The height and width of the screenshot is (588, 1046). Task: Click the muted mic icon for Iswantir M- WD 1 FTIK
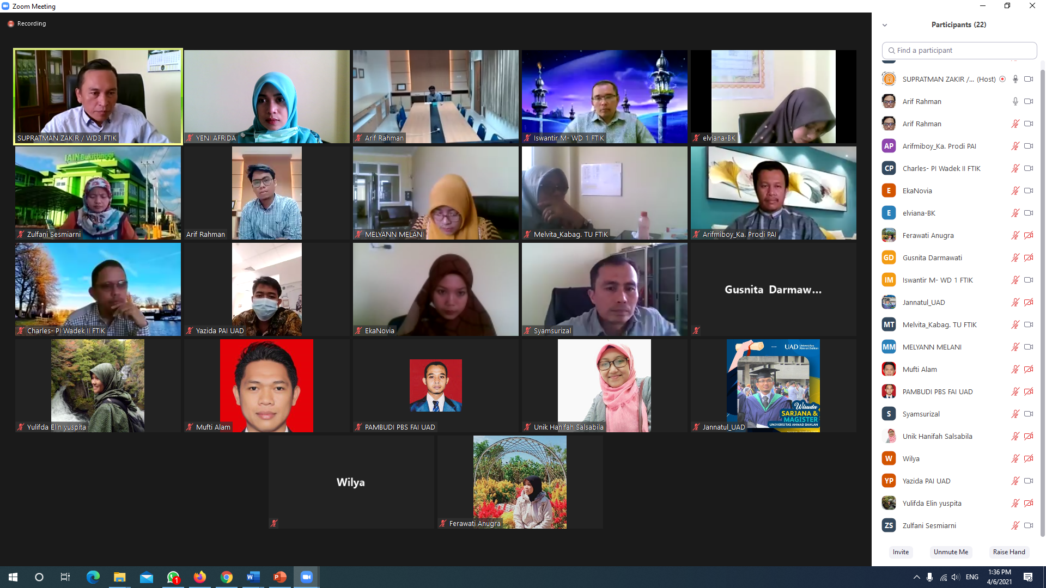click(x=1015, y=280)
